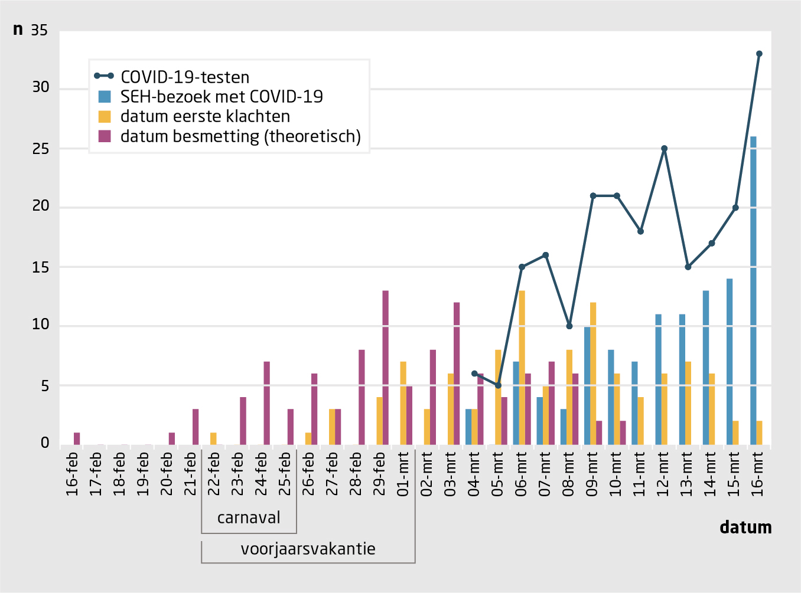Select the tallest blue bar at 16-mrt
The image size is (801, 593).
[753, 289]
